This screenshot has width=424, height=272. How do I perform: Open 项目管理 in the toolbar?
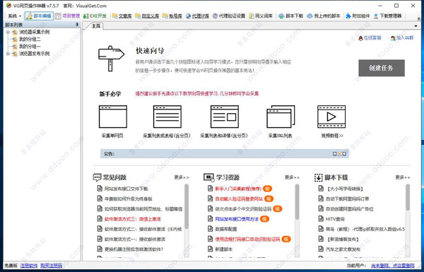coord(68,16)
